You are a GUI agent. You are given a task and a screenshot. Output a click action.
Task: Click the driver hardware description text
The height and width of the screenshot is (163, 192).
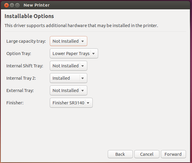click(x=81, y=26)
